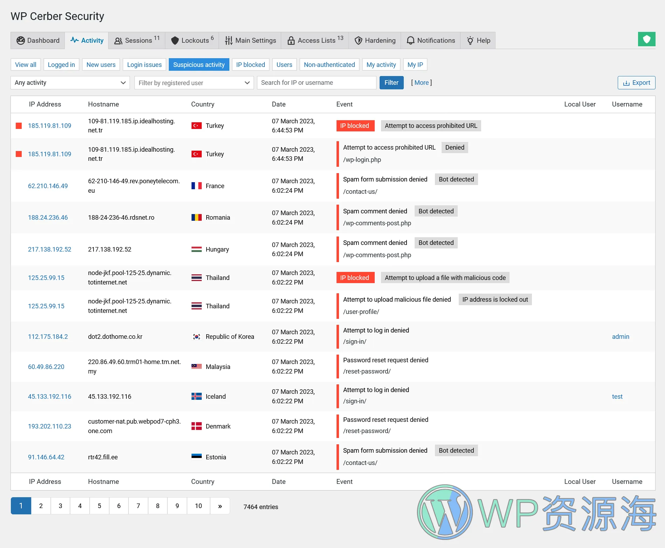Image resolution: width=665 pixels, height=548 pixels.
Task: Focus the Search for IP or username field
Action: [317, 83]
